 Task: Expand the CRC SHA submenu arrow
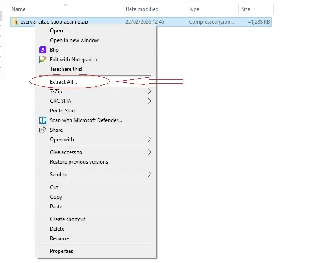[x=150, y=101]
